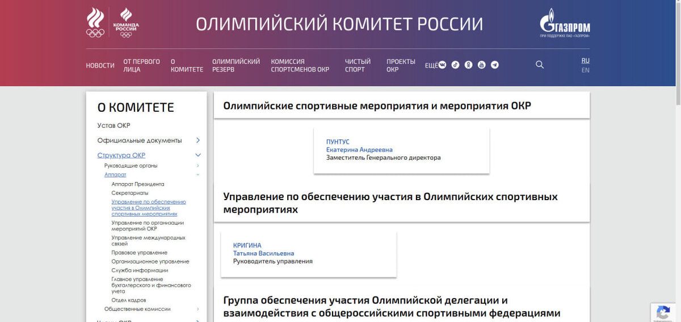Open the НОВОСТИ menu item

pos(100,66)
